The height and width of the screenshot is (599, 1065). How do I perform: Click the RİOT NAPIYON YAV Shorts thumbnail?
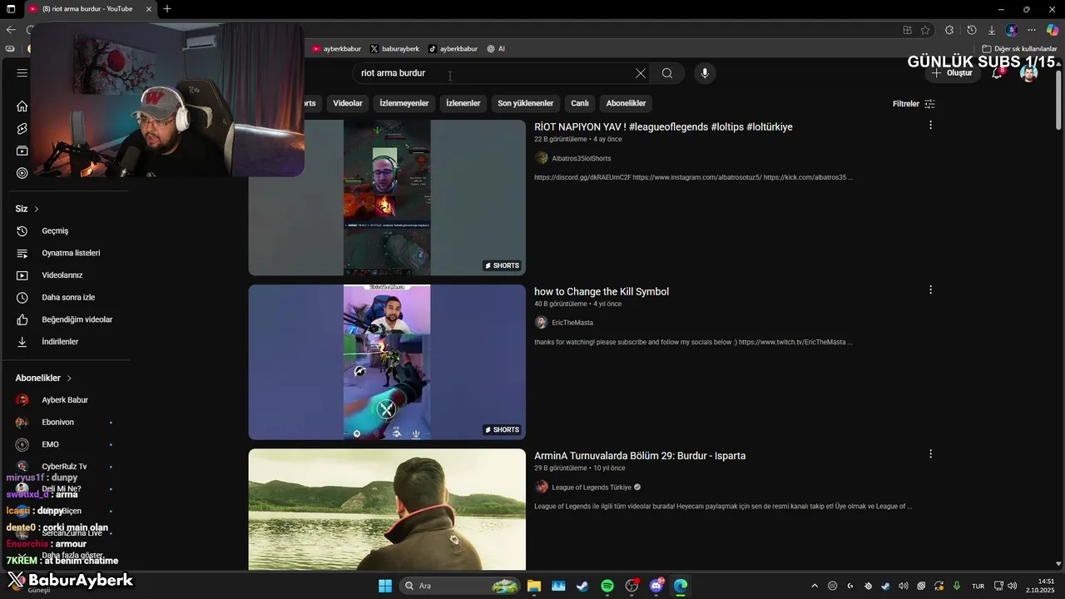pyautogui.click(x=387, y=197)
